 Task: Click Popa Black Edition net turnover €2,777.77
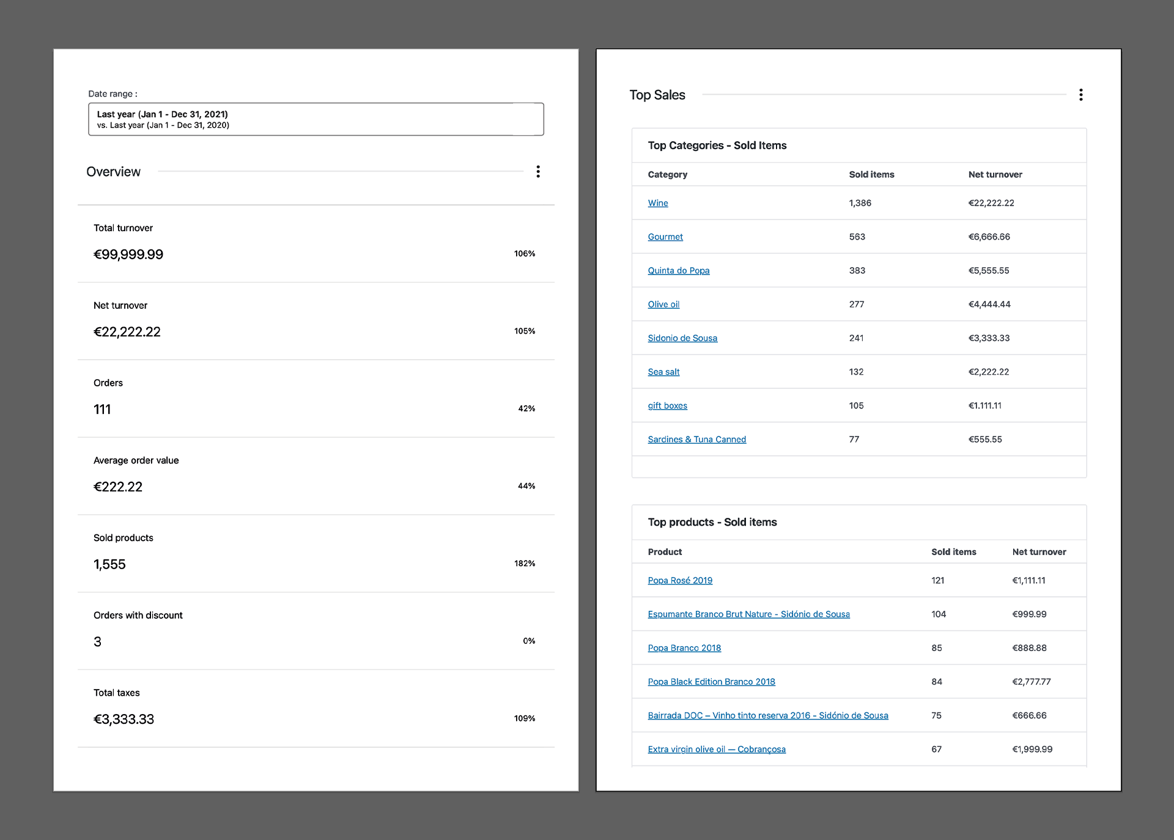pyautogui.click(x=1032, y=682)
